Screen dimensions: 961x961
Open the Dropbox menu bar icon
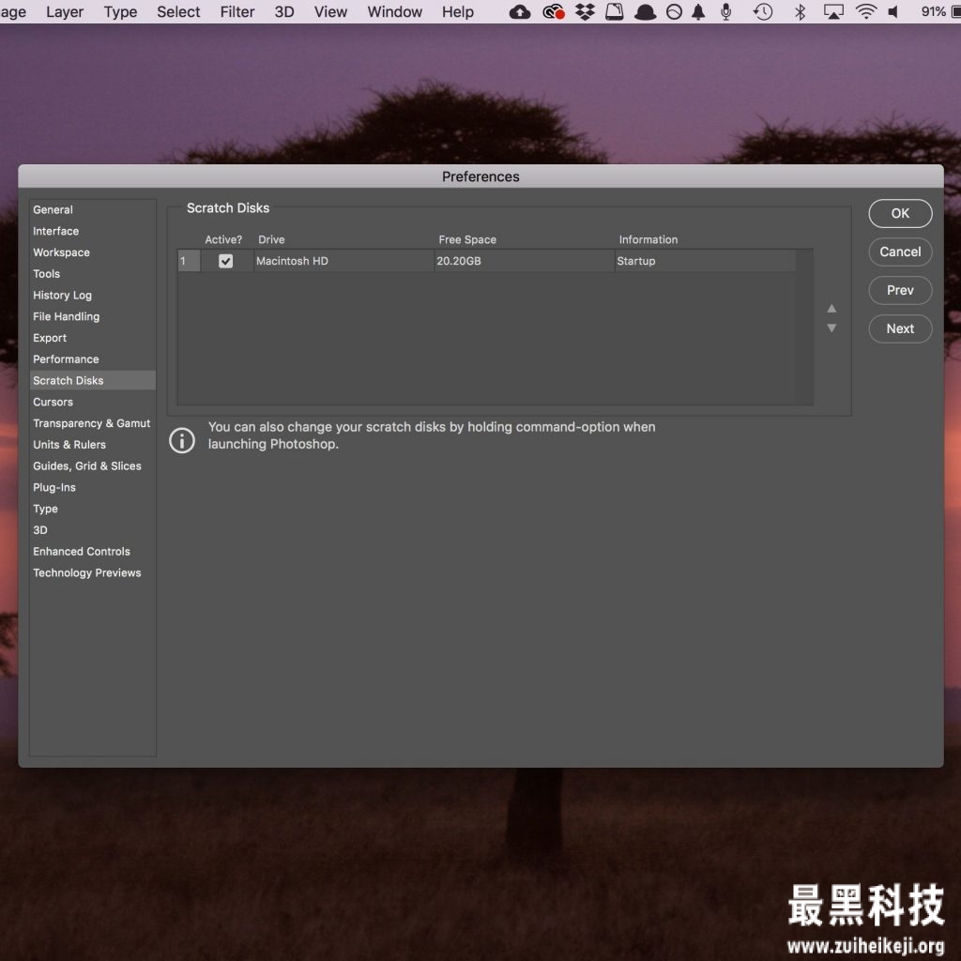coord(586,11)
